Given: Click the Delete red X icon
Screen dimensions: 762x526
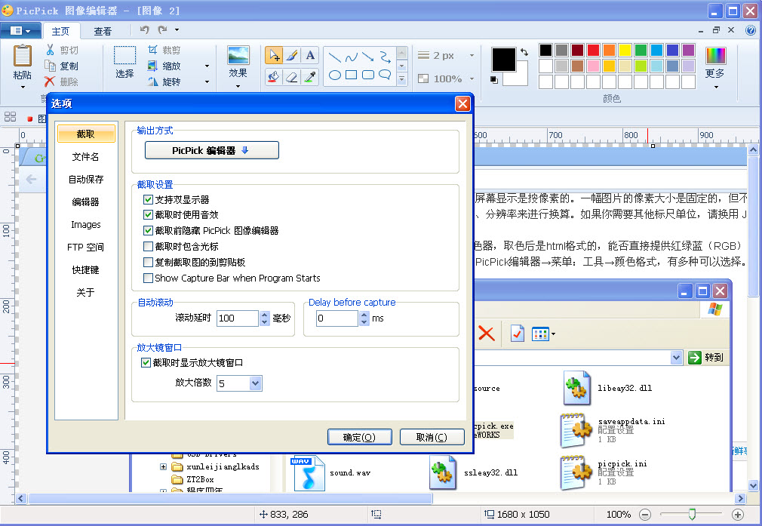Looking at the screenshot, I should coord(50,82).
